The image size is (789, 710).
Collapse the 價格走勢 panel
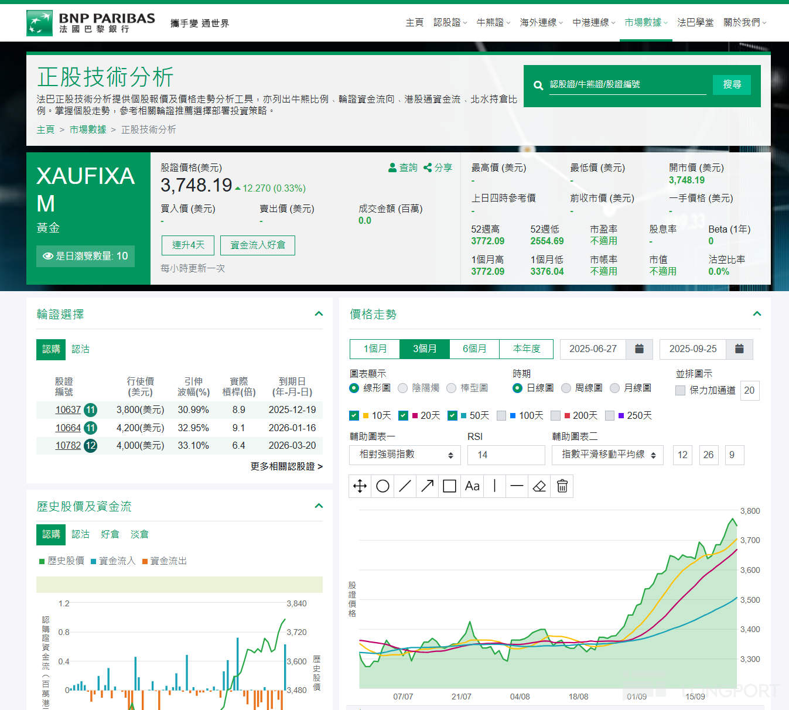757,314
